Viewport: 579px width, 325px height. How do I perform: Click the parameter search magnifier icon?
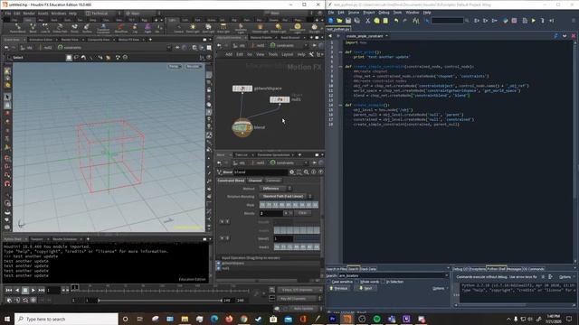click(x=306, y=172)
